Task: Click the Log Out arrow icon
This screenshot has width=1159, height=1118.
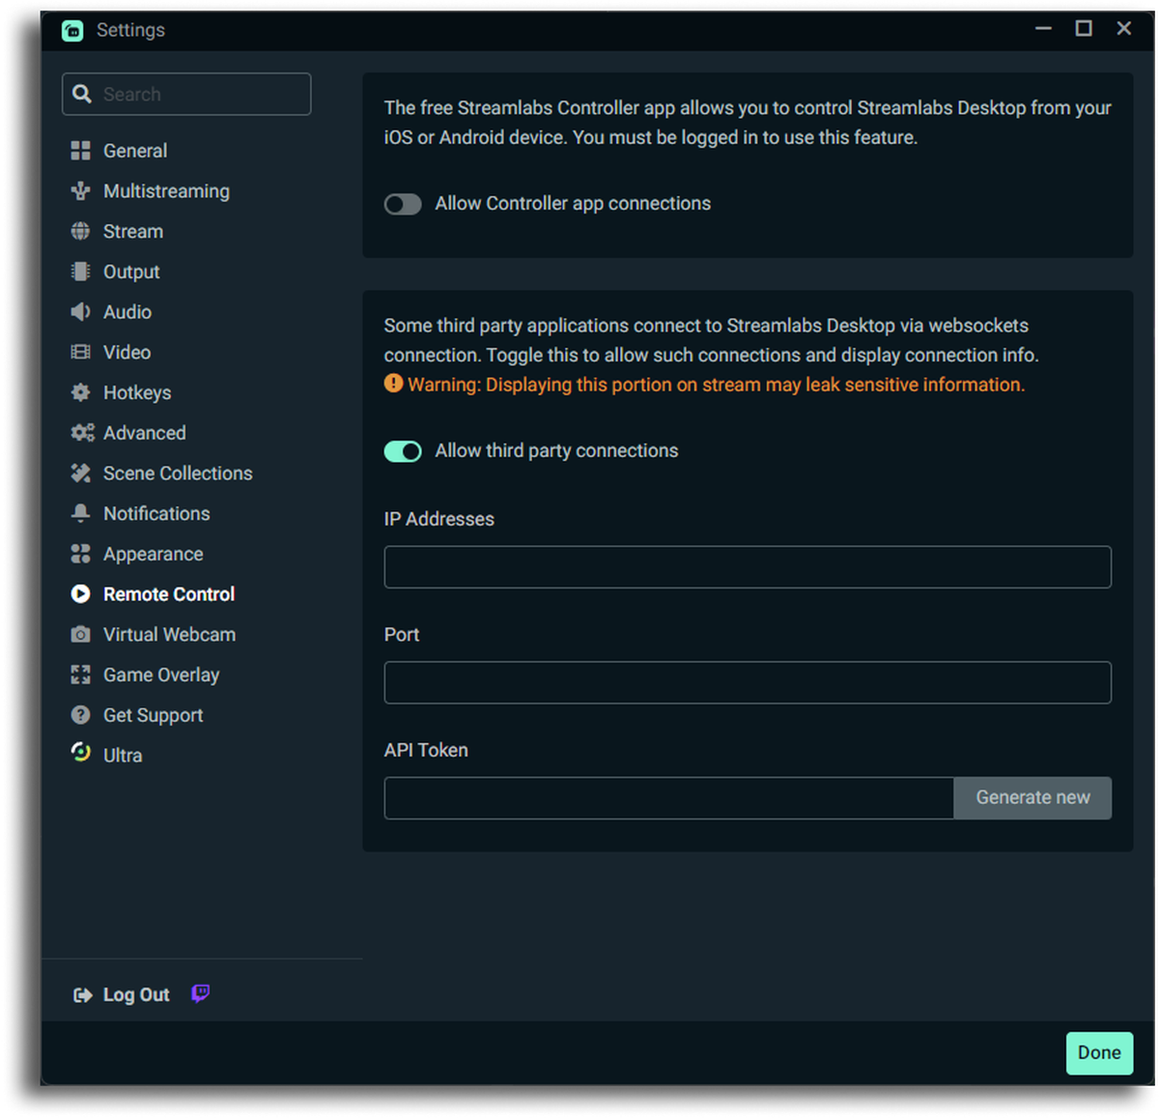Action: (x=83, y=995)
